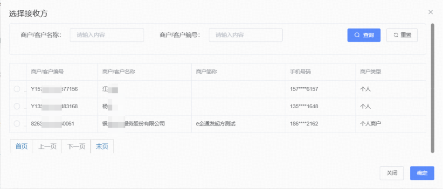The image size is (443, 189).
Task: Click the 关闭 button
Action: [x=392, y=173]
